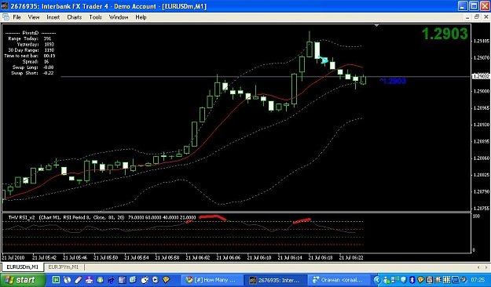This screenshot has height=287, width=491.
Task: Click the large green 1.2903 price readout
Action: pyautogui.click(x=445, y=34)
